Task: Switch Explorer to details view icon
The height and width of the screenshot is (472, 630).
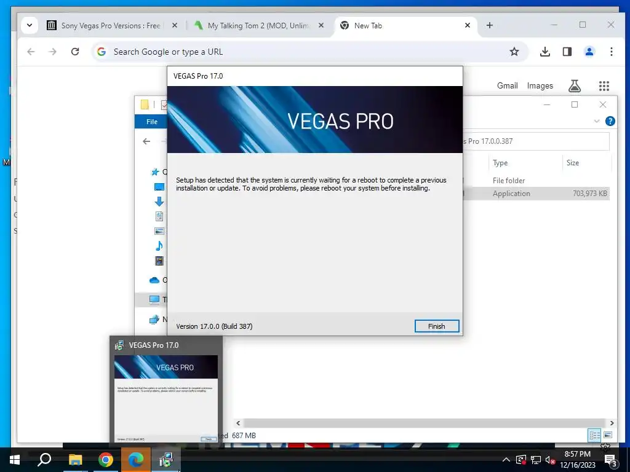Action: tap(595, 435)
